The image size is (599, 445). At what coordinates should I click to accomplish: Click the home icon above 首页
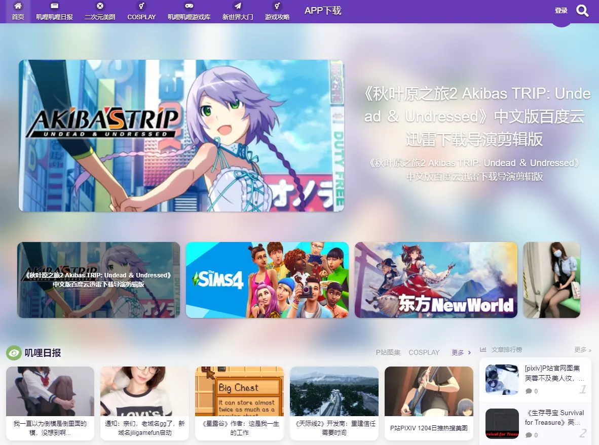(x=18, y=6)
